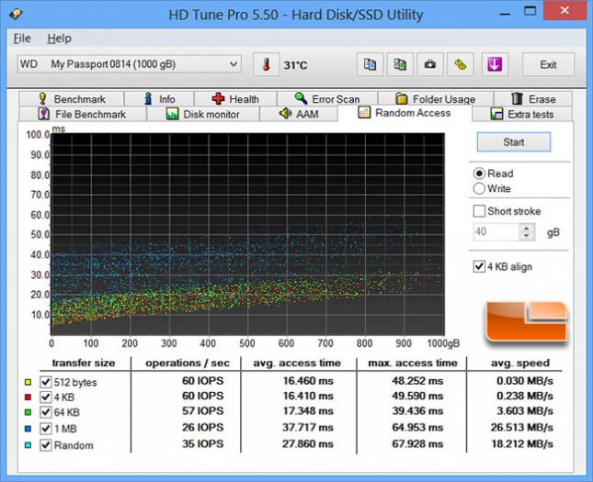The height and width of the screenshot is (482, 593).
Task: Click the copy screenshot to clipboard icon
Action: (400, 64)
